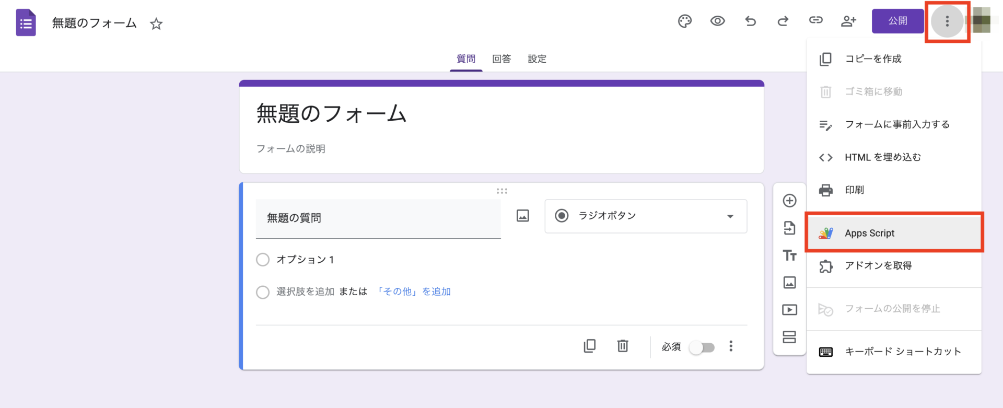
Task: Add a video using sidebar icon
Action: pos(789,310)
